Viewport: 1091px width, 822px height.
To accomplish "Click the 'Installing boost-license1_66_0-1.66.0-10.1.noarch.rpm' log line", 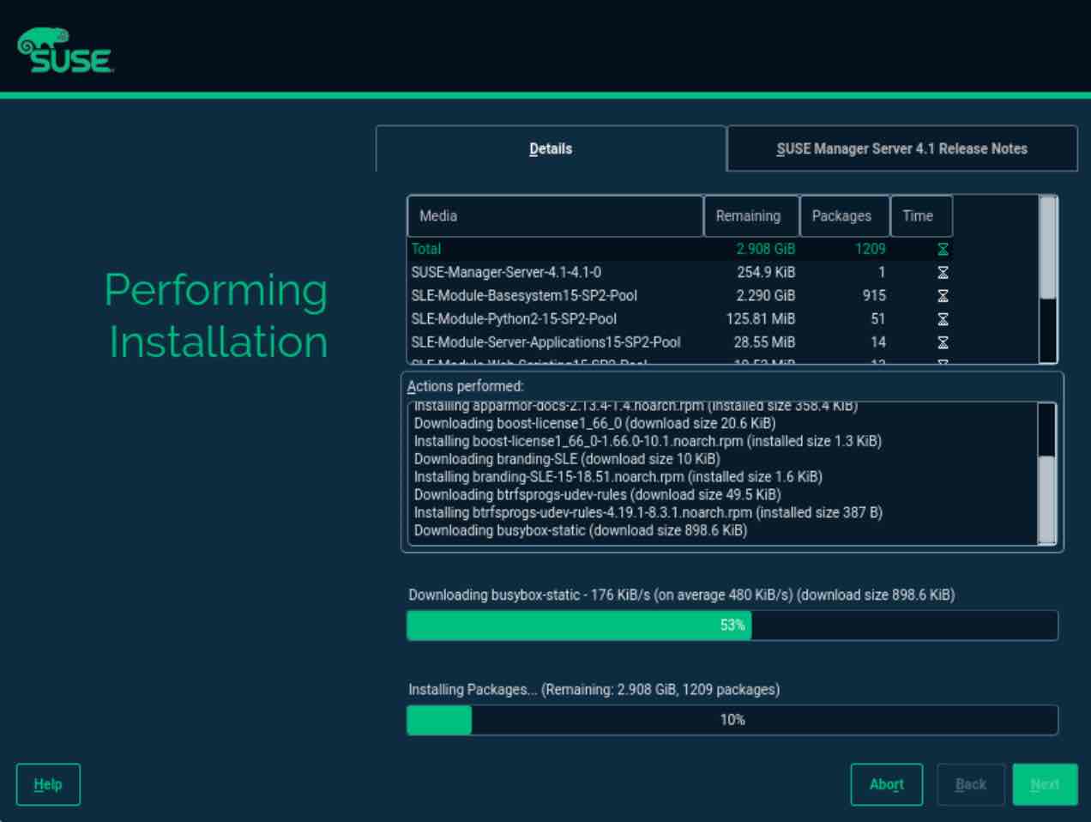I will tap(648, 441).
